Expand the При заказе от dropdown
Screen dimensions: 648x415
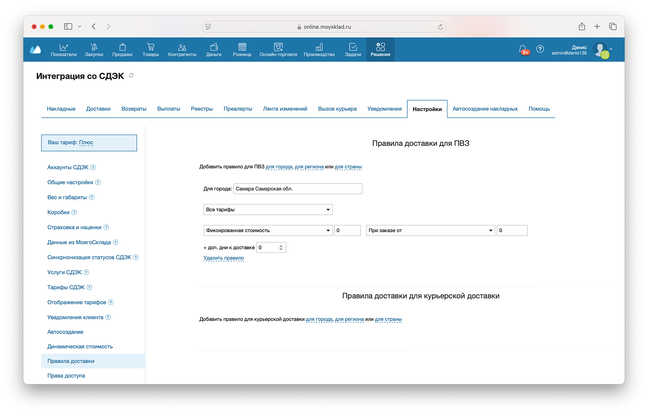pyautogui.click(x=430, y=231)
